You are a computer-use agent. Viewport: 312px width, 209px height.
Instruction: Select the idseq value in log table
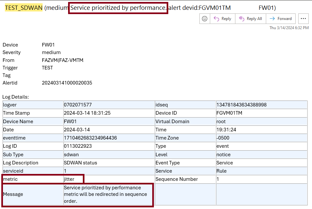[x=242, y=105]
